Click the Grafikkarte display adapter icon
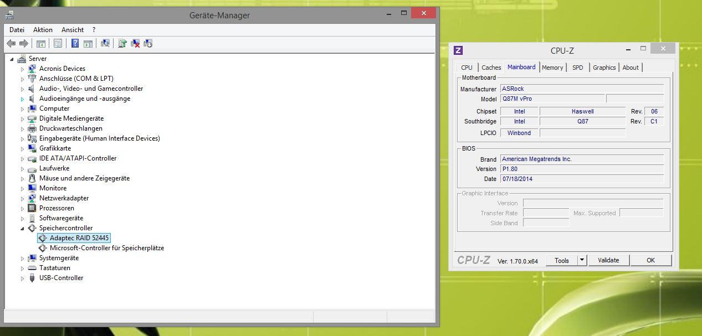 (32, 148)
